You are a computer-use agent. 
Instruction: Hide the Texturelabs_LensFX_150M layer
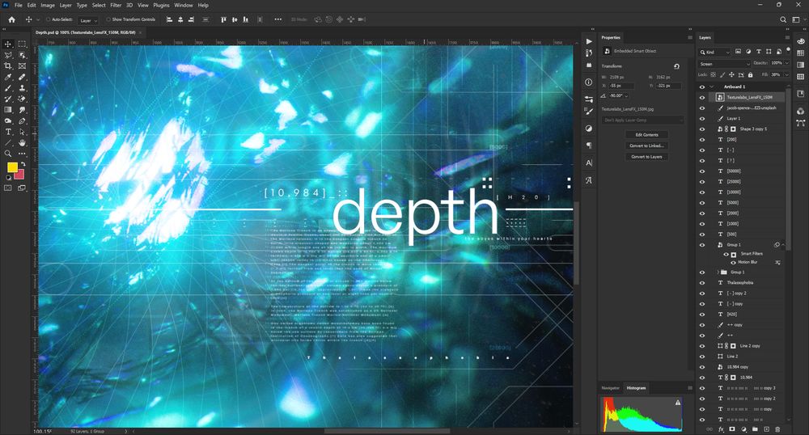pos(702,97)
